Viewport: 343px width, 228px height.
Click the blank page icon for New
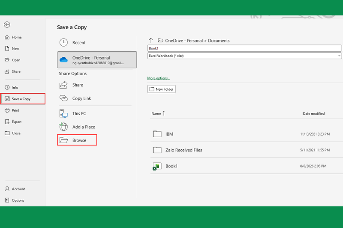pyautogui.click(x=7, y=48)
